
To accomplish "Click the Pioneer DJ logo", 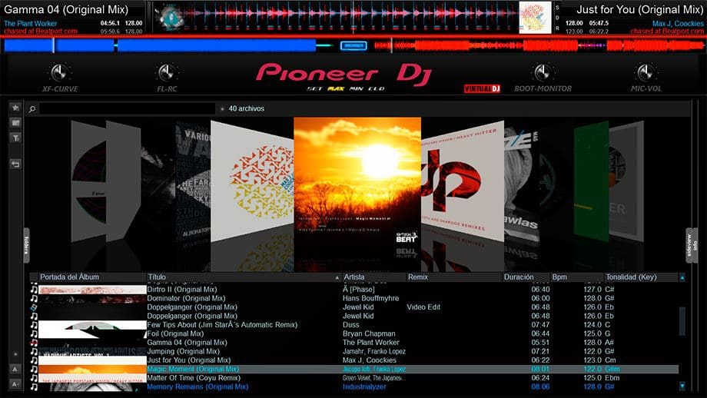I will coord(344,74).
